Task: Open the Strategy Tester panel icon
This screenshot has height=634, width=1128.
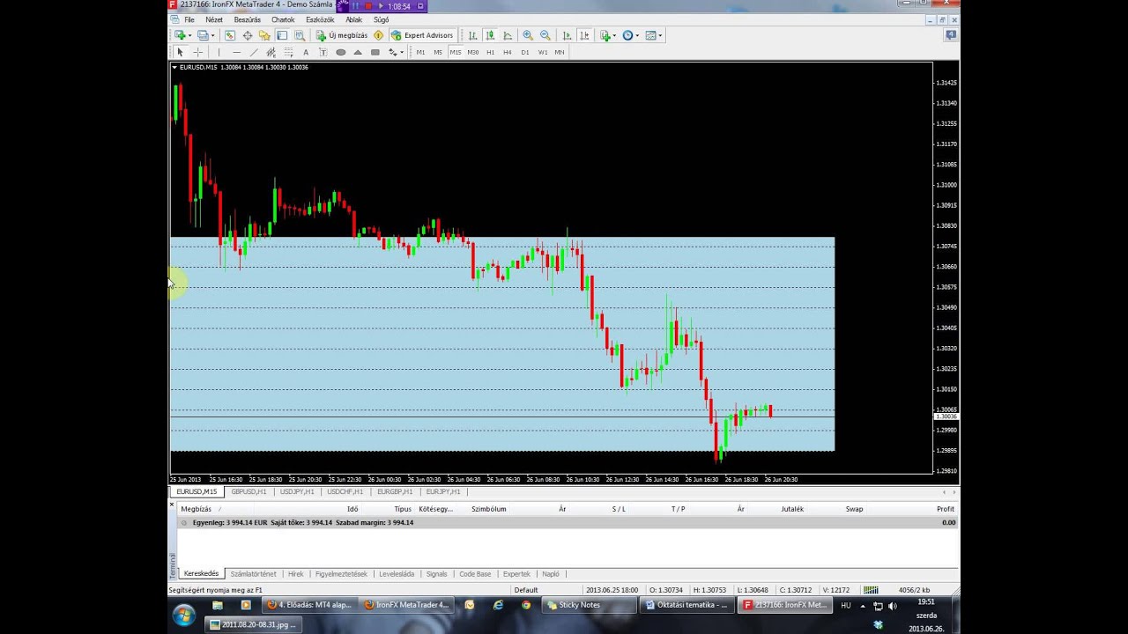Action: (x=300, y=35)
